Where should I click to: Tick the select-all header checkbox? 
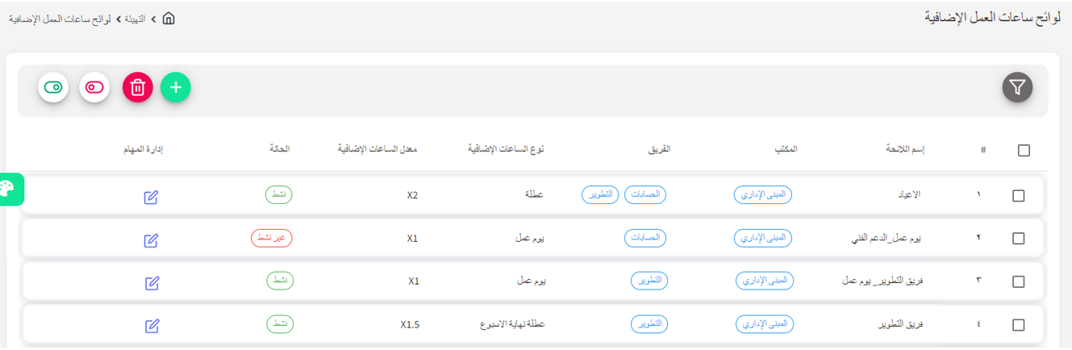tap(1024, 150)
